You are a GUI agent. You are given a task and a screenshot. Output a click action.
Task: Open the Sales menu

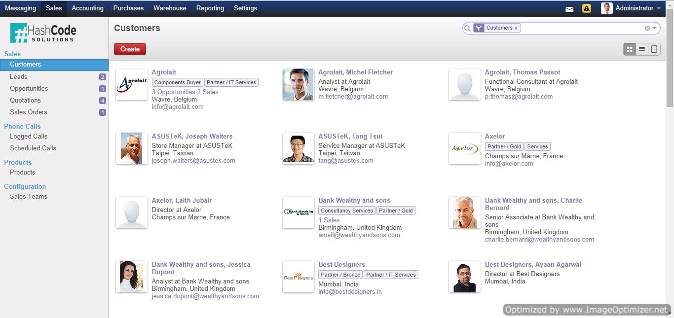tap(54, 8)
